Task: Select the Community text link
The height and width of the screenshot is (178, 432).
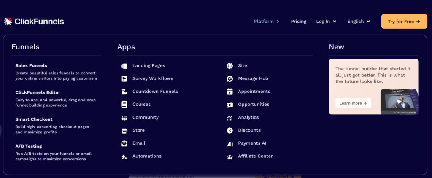Action: tap(146, 117)
